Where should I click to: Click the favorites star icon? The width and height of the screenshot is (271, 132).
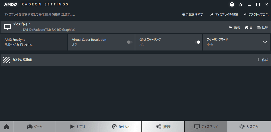point(241,5)
